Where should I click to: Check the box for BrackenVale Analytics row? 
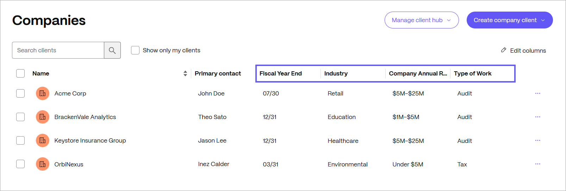[20, 117]
